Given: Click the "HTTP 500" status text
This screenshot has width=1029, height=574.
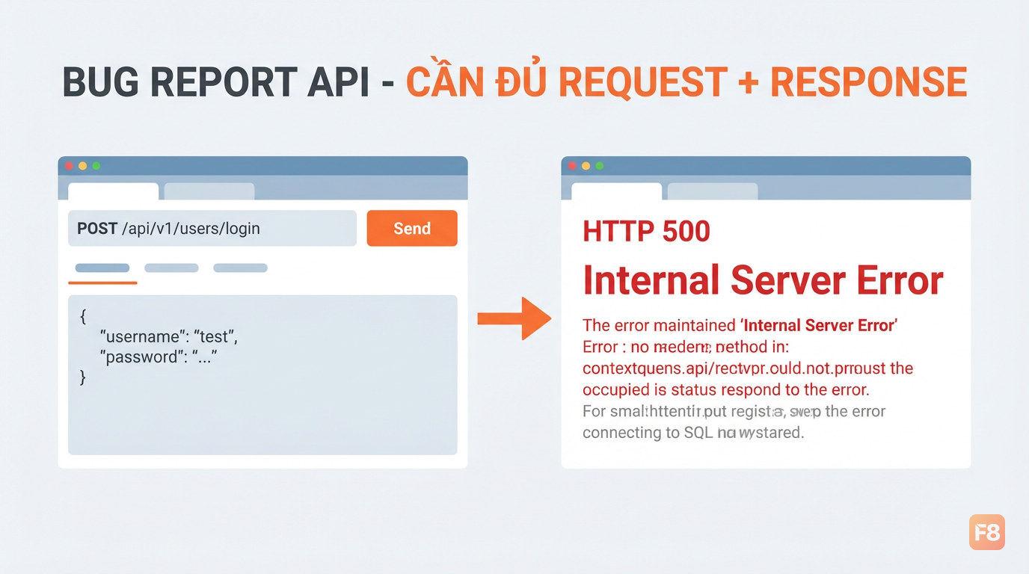Looking at the screenshot, I should click(646, 231).
